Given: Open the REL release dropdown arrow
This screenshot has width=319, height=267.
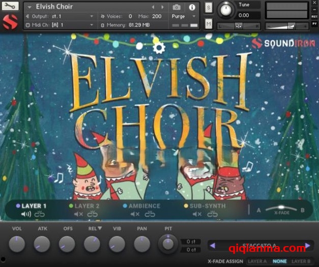Looking at the screenshot, I should point(100,228).
